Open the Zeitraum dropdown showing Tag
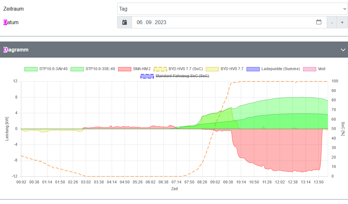The height and width of the screenshot is (204, 348). [232, 9]
